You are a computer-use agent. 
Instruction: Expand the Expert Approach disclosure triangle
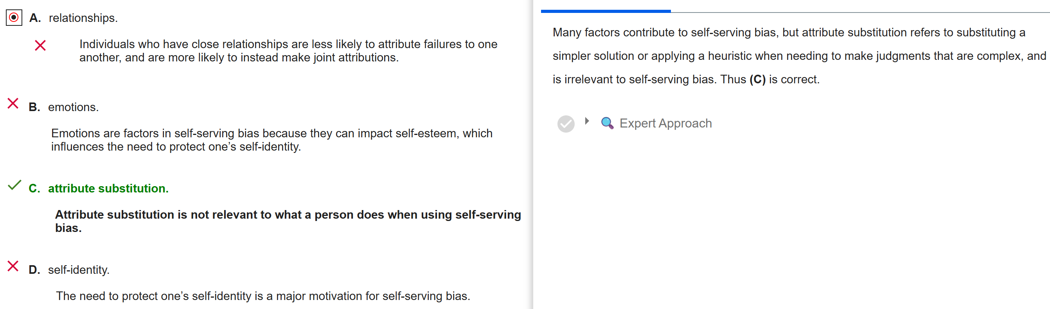click(587, 121)
